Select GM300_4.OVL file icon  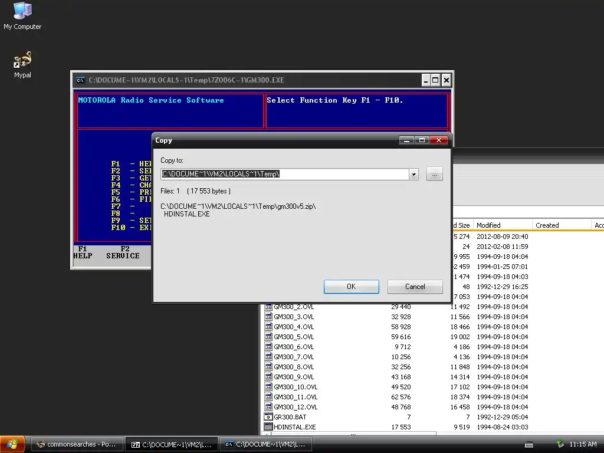point(268,327)
